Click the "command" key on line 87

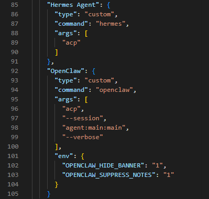(71, 24)
